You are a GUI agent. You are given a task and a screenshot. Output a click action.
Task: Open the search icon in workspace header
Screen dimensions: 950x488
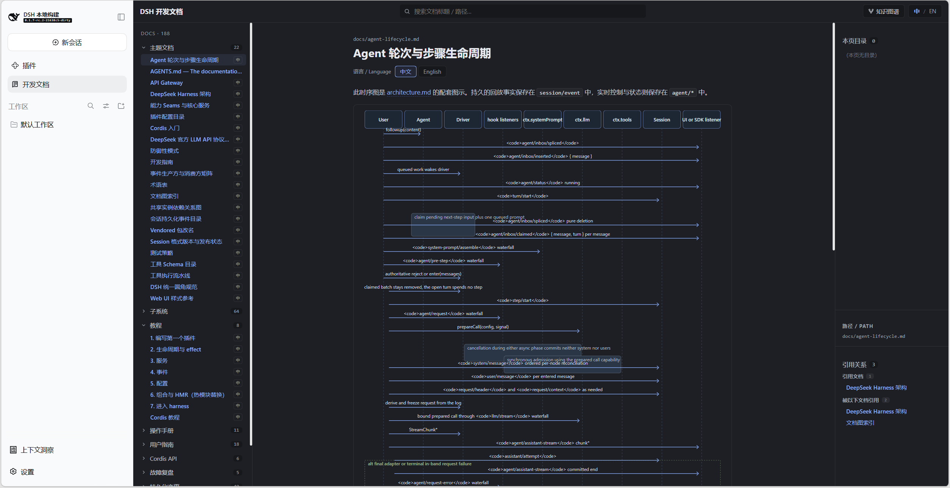pos(90,106)
